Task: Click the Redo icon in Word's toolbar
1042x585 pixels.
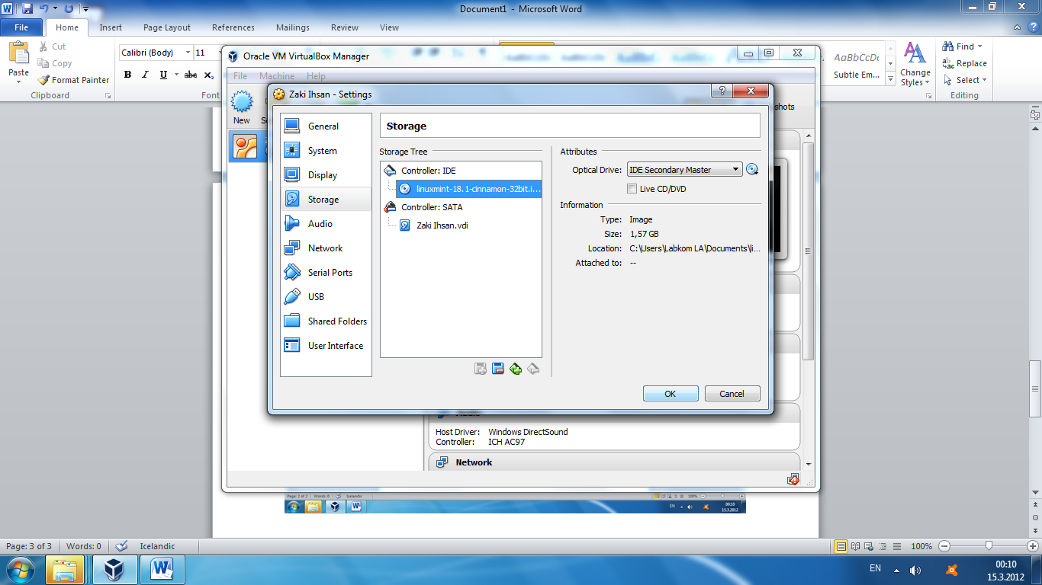Action: [x=69, y=8]
